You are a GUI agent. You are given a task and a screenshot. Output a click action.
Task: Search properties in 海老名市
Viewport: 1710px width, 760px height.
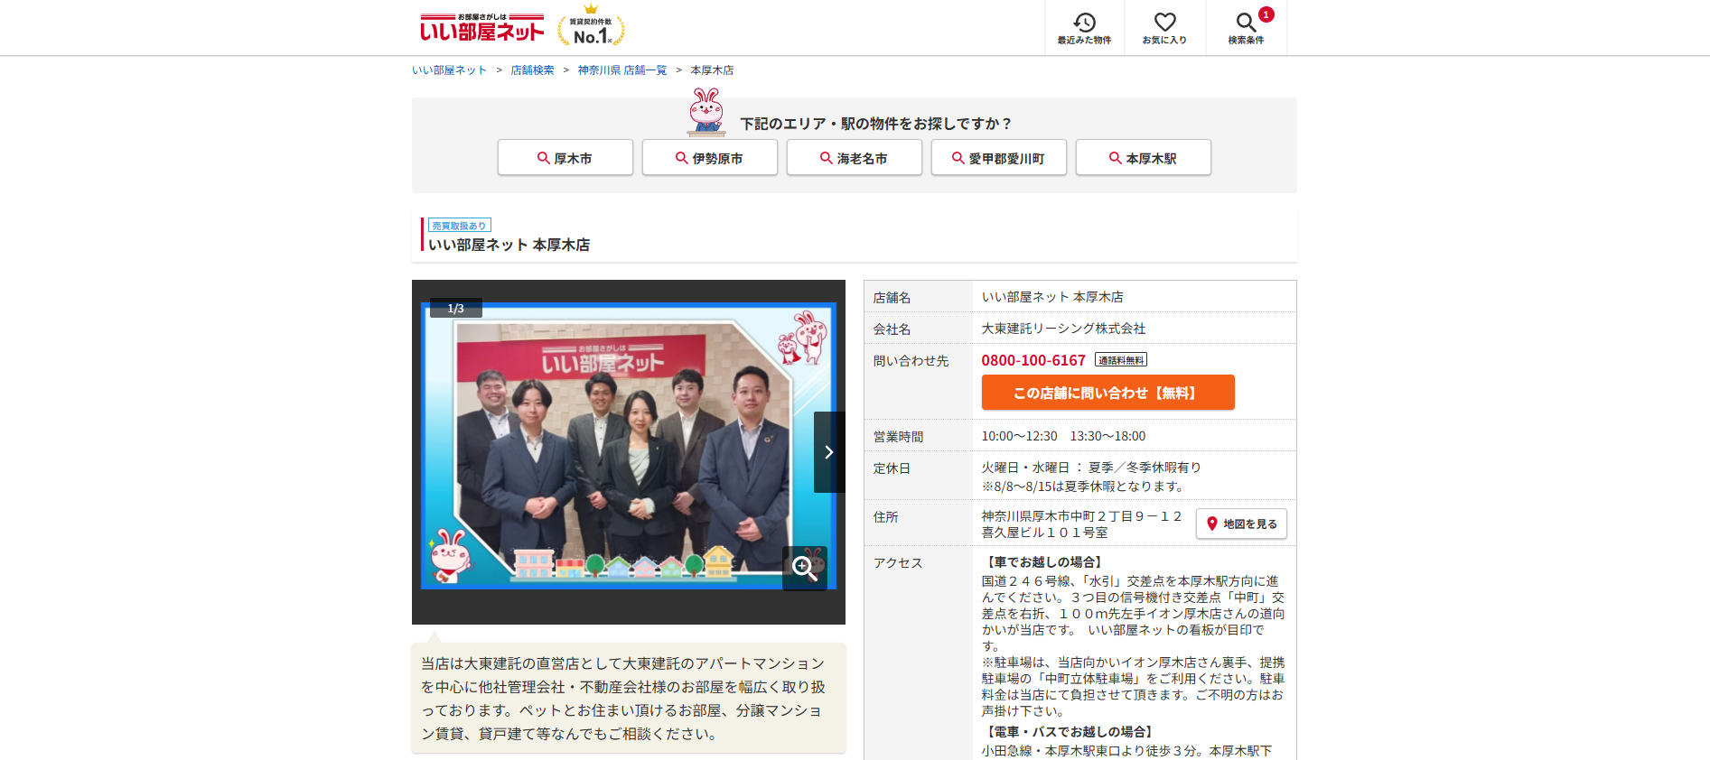[x=854, y=158]
